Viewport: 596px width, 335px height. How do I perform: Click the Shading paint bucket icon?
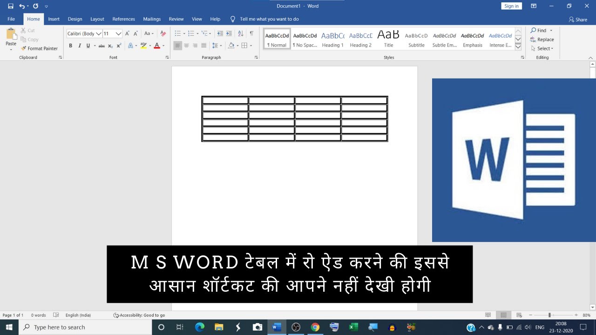(x=231, y=46)
